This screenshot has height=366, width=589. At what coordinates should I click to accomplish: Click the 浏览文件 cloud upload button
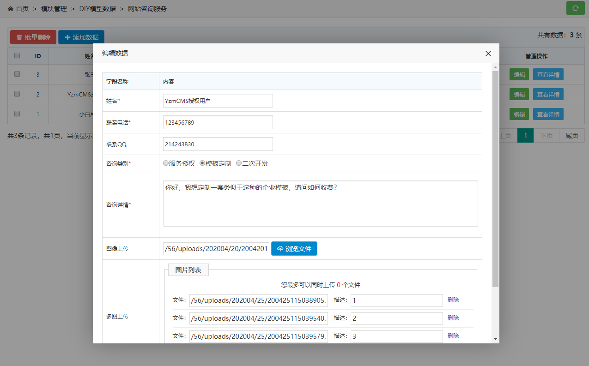tap(294, 249)
